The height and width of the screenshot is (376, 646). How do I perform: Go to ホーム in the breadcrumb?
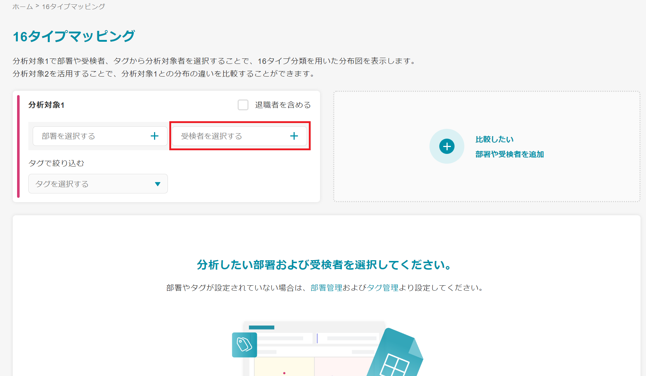coord(23,7)
